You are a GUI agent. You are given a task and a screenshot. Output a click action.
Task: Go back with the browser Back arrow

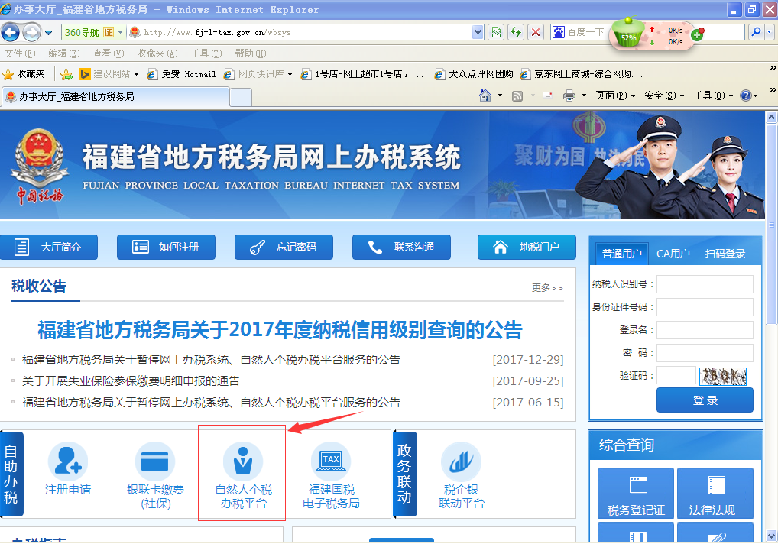11,33
